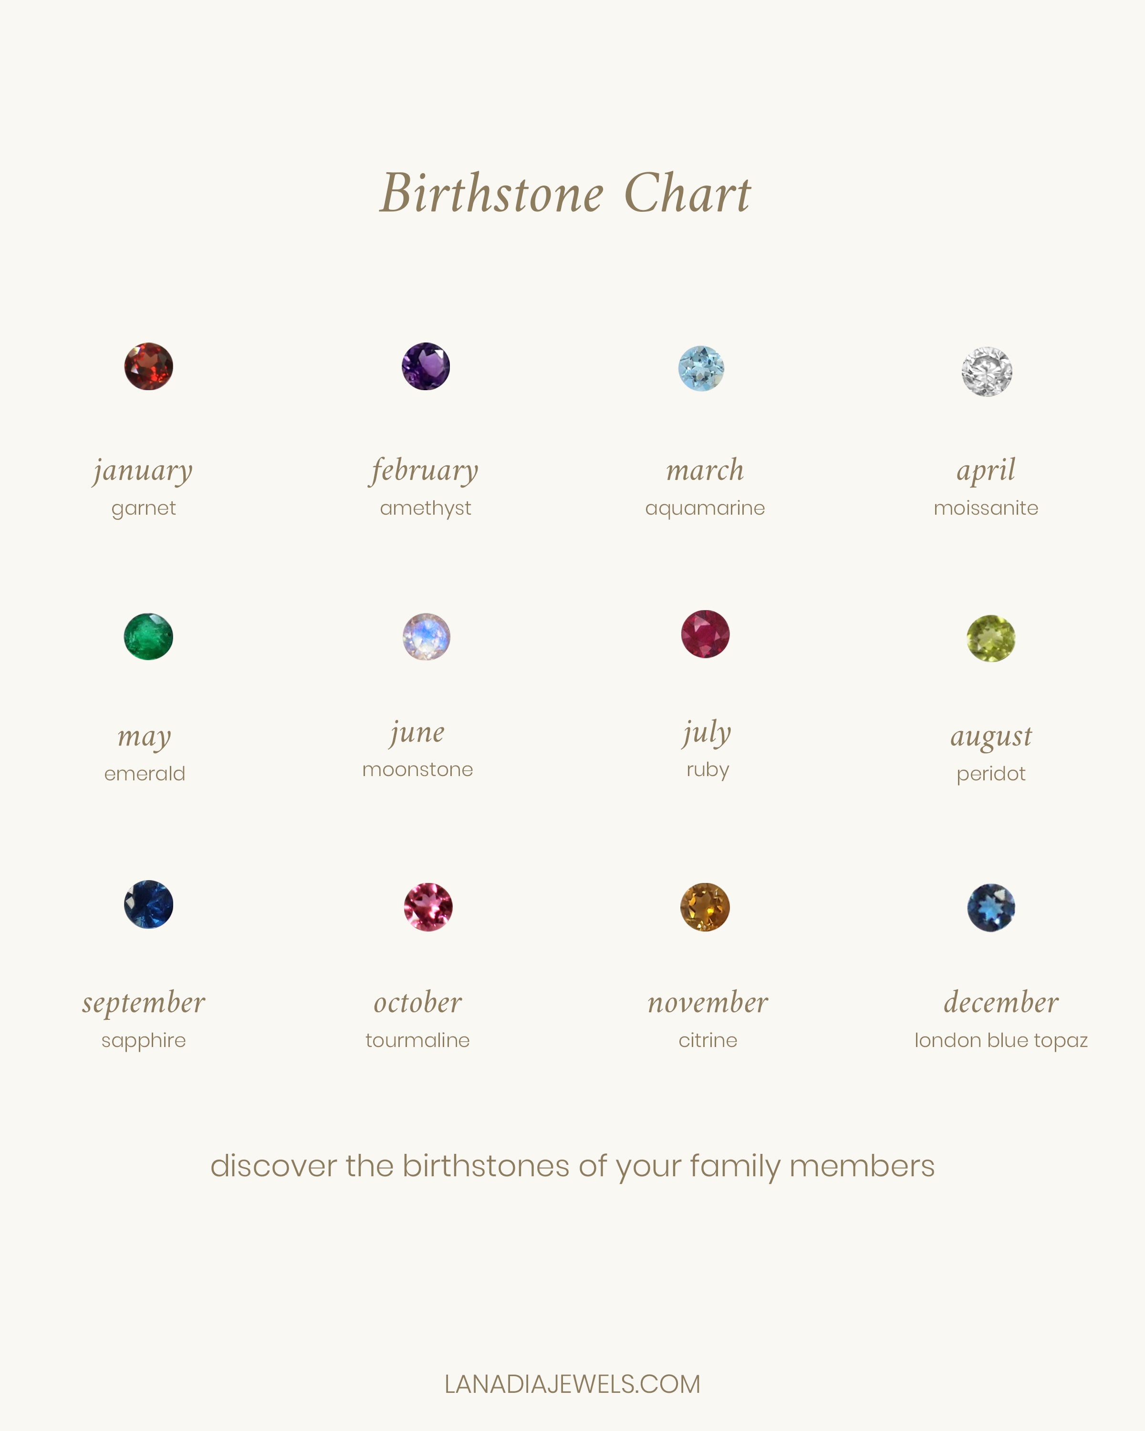Click the red ruby gemstone
Screen dimensions: 1145x1431
coord(706,634)
